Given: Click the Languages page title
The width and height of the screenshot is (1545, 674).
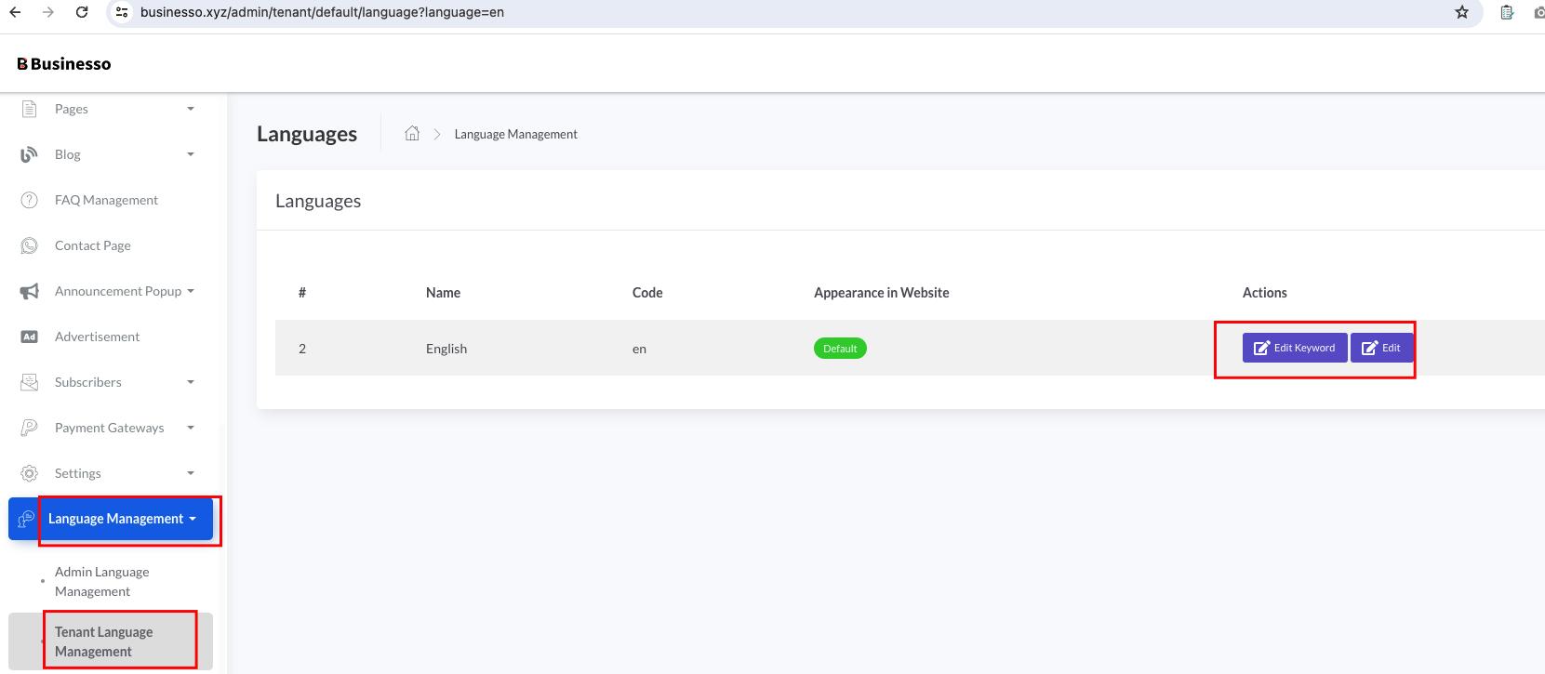Looking at the screenshot, I should 307,134.
